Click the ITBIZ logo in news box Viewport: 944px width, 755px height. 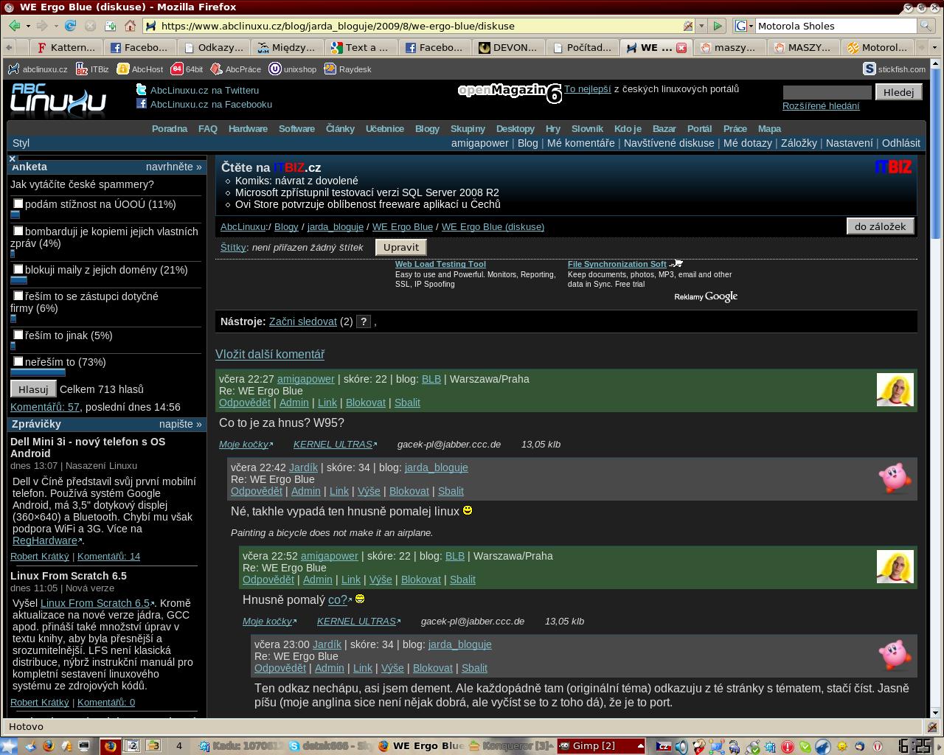(x=893, y=167)
